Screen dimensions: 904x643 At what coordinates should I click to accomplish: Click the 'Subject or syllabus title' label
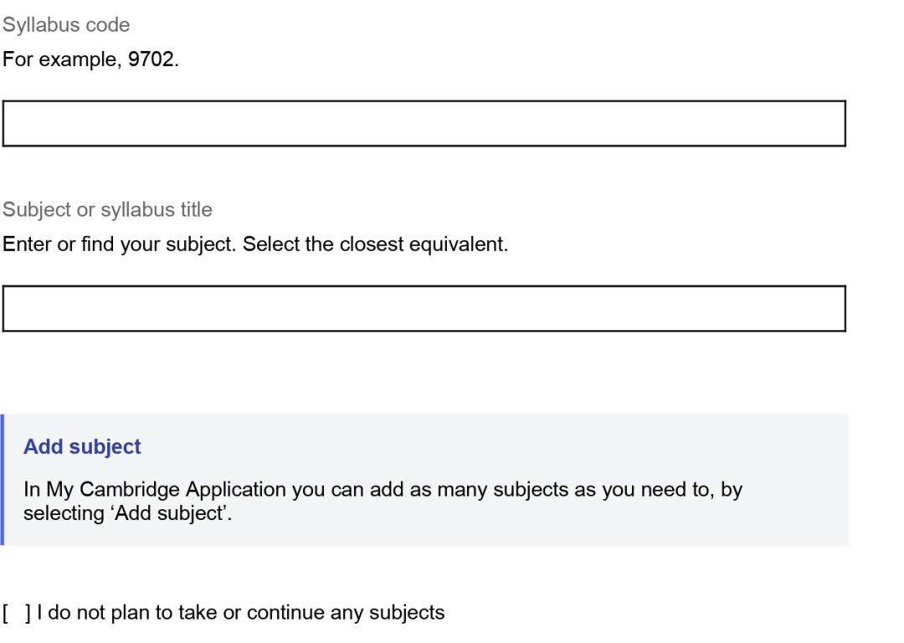coord(107,210)
